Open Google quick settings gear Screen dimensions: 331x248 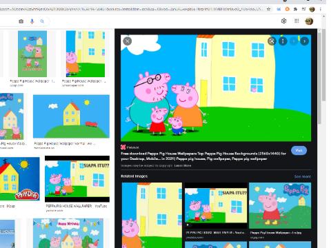(284, 21)
